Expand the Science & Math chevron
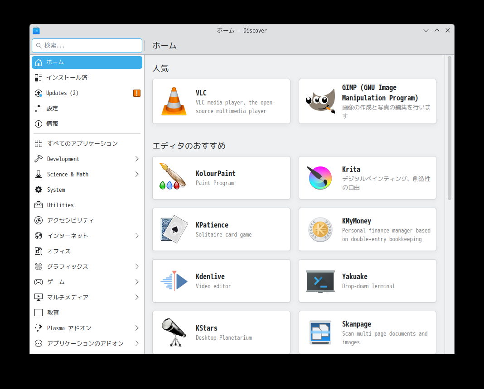 pos(137,174)
